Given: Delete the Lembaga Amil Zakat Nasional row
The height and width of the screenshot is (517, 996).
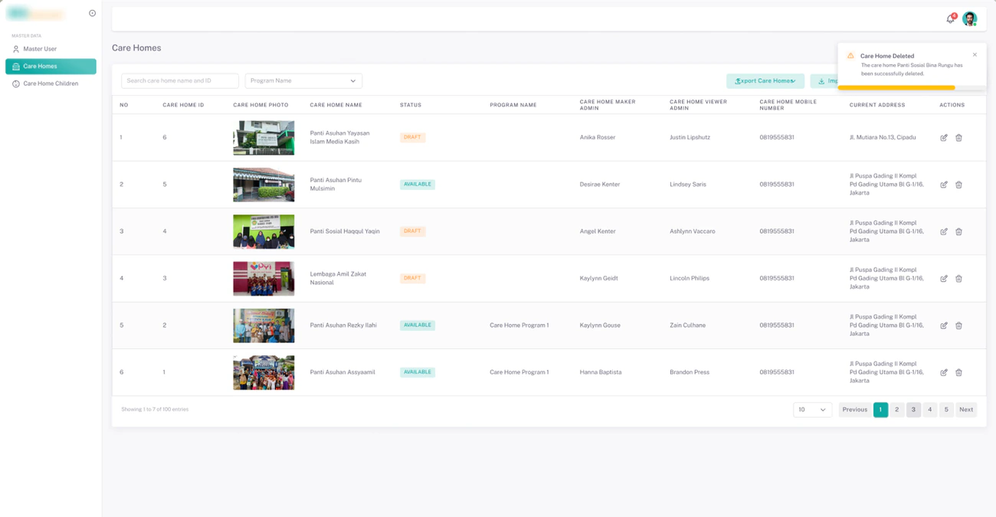Looking at the screenshot, I should tap(958, 279).
